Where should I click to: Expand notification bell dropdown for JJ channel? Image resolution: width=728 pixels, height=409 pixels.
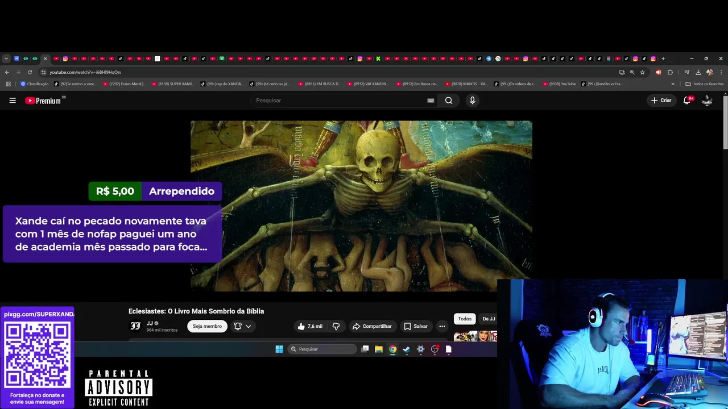pyautogui.click(x=249, y=326)
